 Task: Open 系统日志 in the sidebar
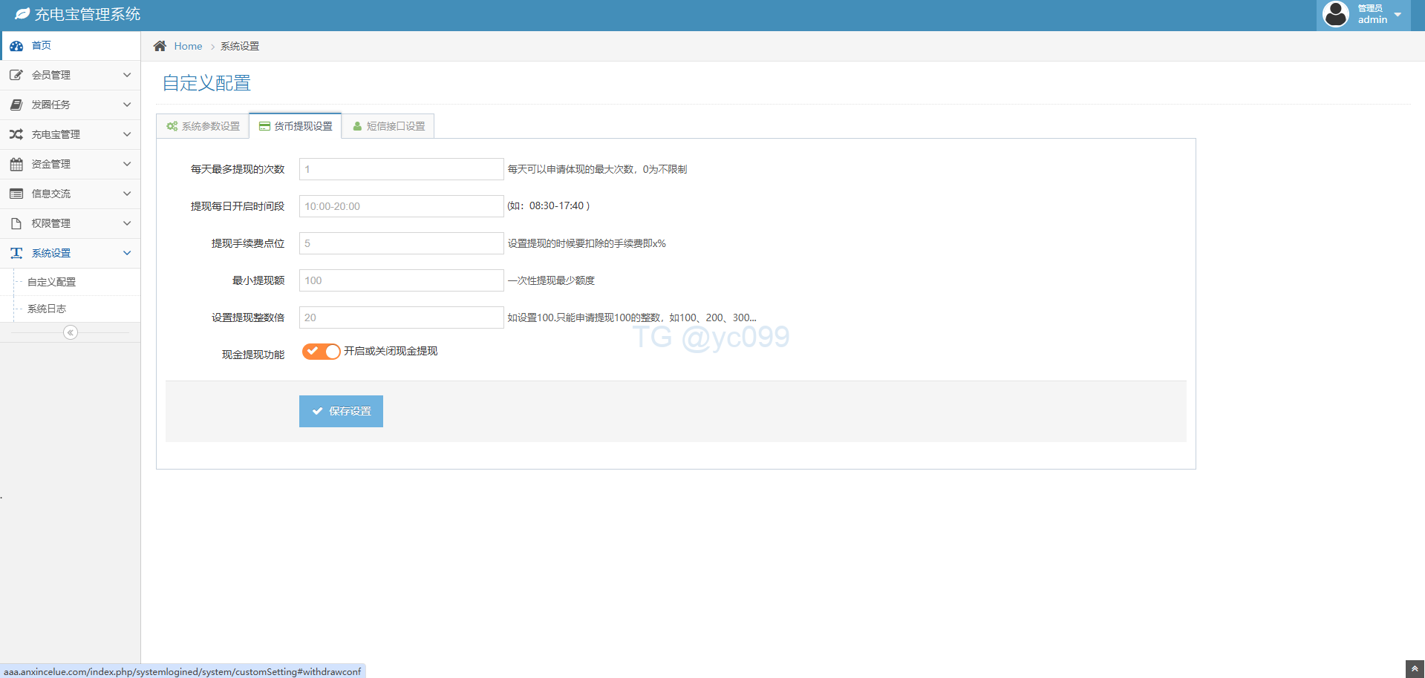tap(47, 309)
